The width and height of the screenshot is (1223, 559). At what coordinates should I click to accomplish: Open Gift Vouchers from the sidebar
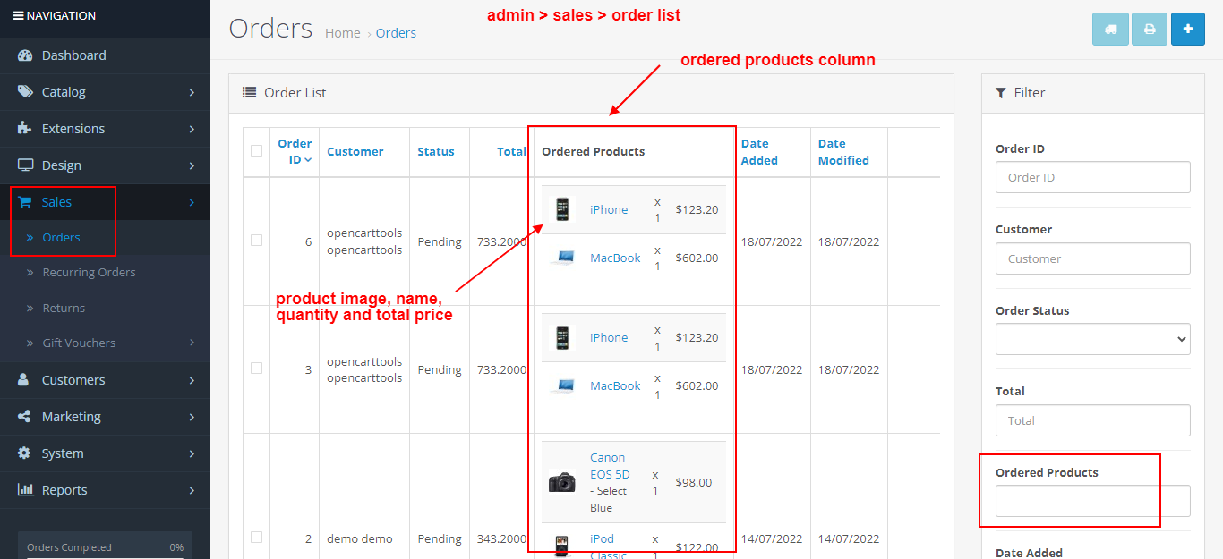[81, 343]
